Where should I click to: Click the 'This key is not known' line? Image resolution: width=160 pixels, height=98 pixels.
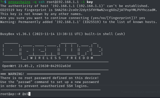point(41,14)
